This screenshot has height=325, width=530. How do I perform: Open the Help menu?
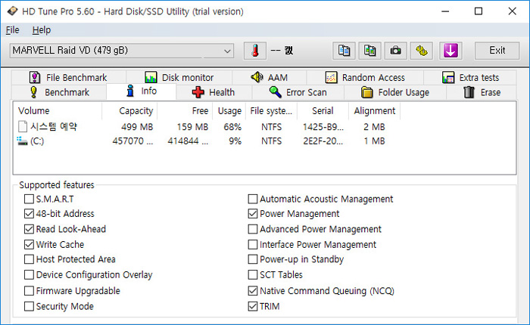click(41, 30)
